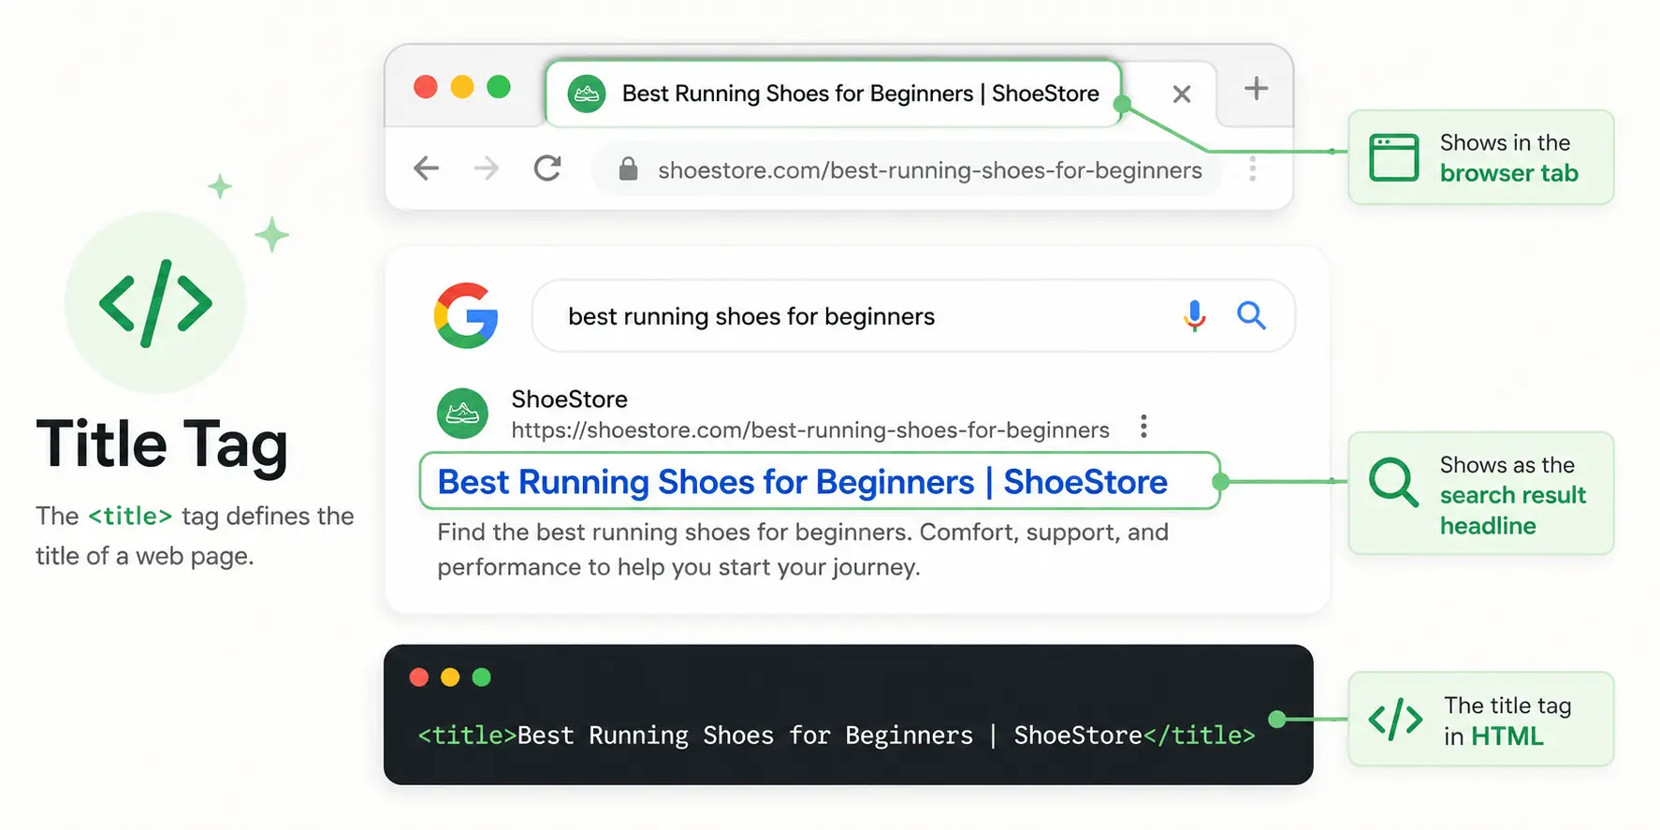Click the opening <title> tag in the code
The image size is (1660, 830).
[467, 735]
